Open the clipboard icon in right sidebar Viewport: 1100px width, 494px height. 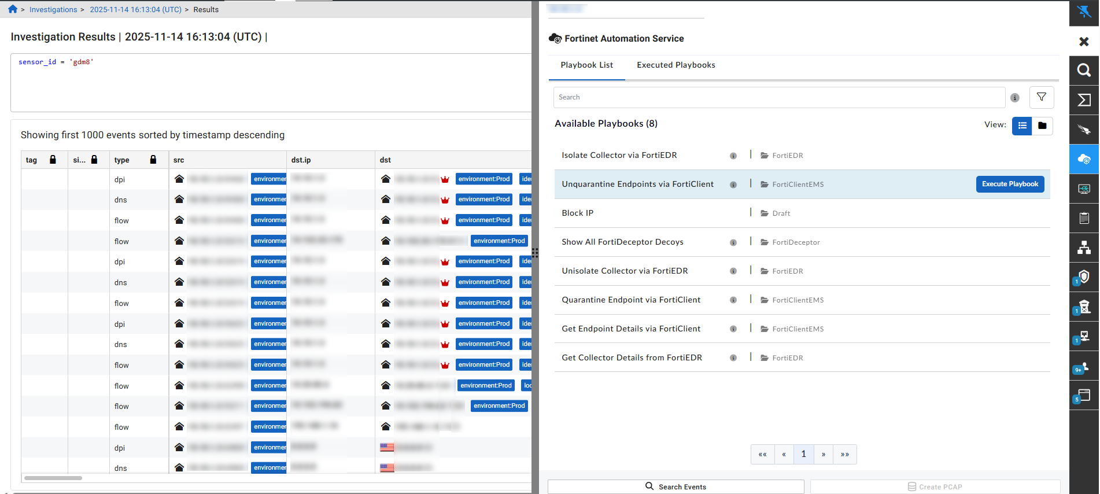tap(1084, 218)
